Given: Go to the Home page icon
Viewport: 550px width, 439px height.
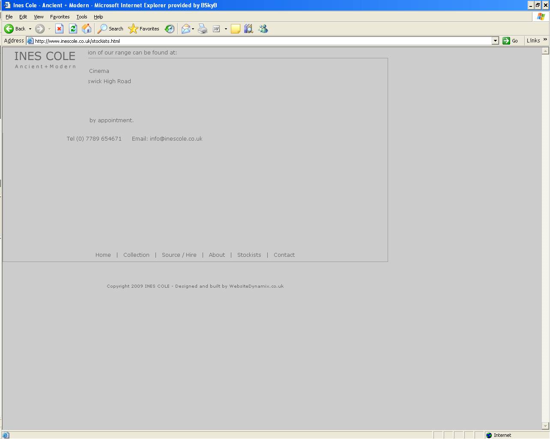Looking at the screenshot, I should [x=87, y=29].
